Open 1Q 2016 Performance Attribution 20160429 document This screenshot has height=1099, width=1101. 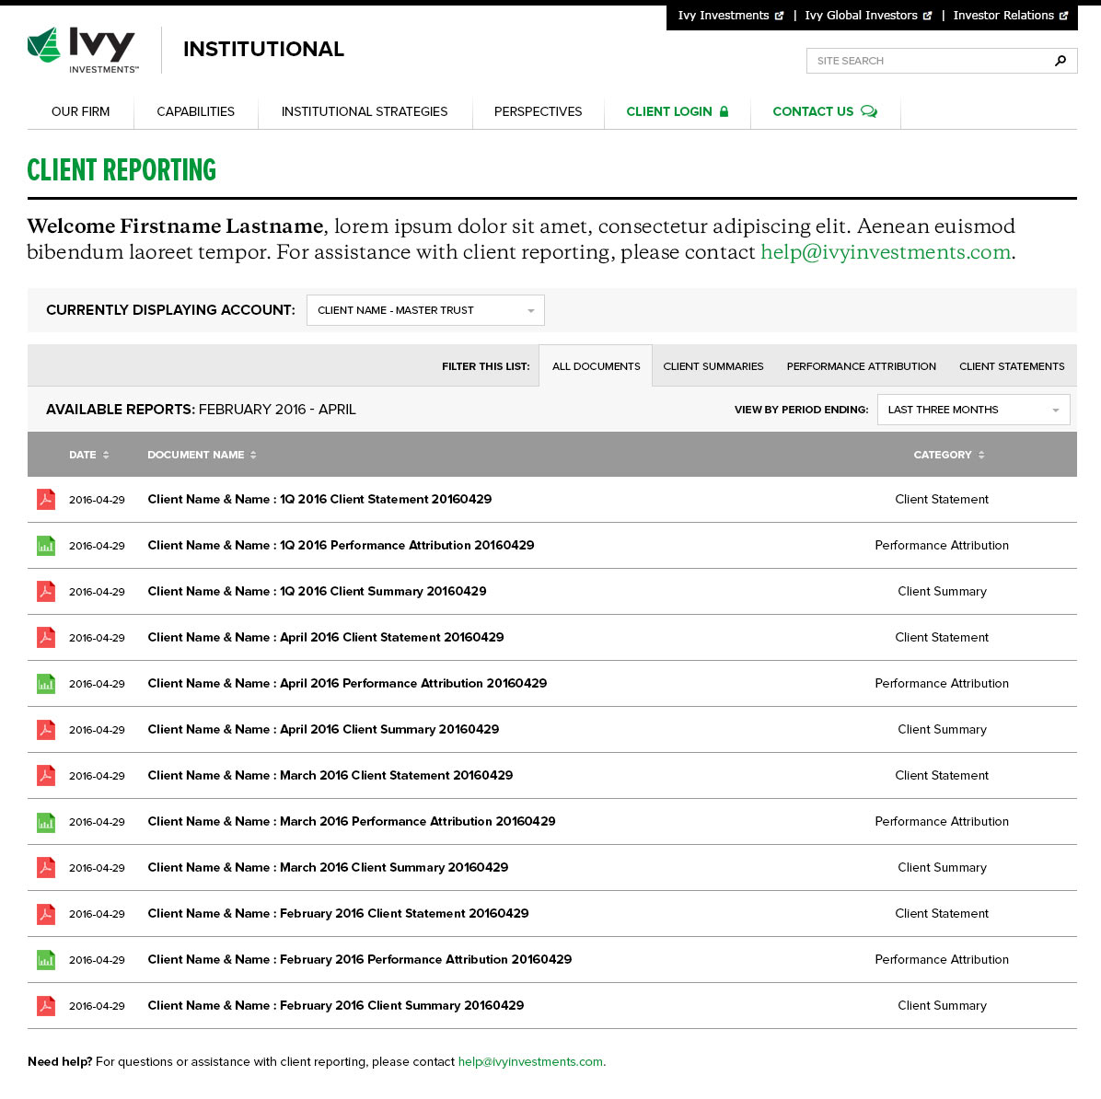(341, 546)
